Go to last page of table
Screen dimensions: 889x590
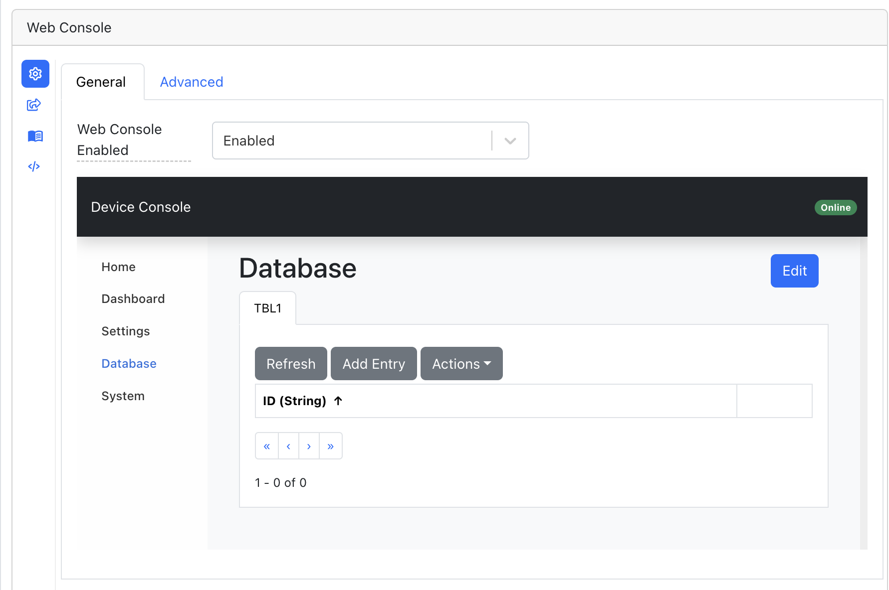pos(331,446)
